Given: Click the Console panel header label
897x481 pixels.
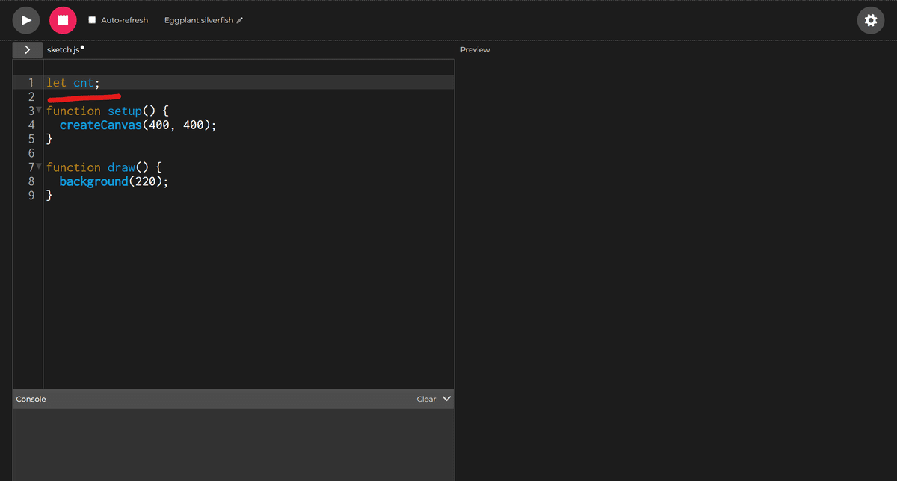Looking at the screenshot, I should click(x=31, y=399).
